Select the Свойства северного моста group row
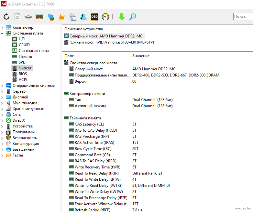Screen dimensions: 253x212 93,63
